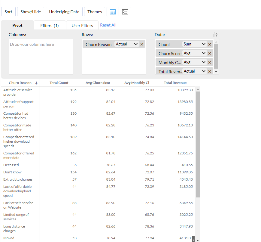Viewport: 261px width, 242px height.
Task: View Underlying Data
Action: tap(64, 12)
